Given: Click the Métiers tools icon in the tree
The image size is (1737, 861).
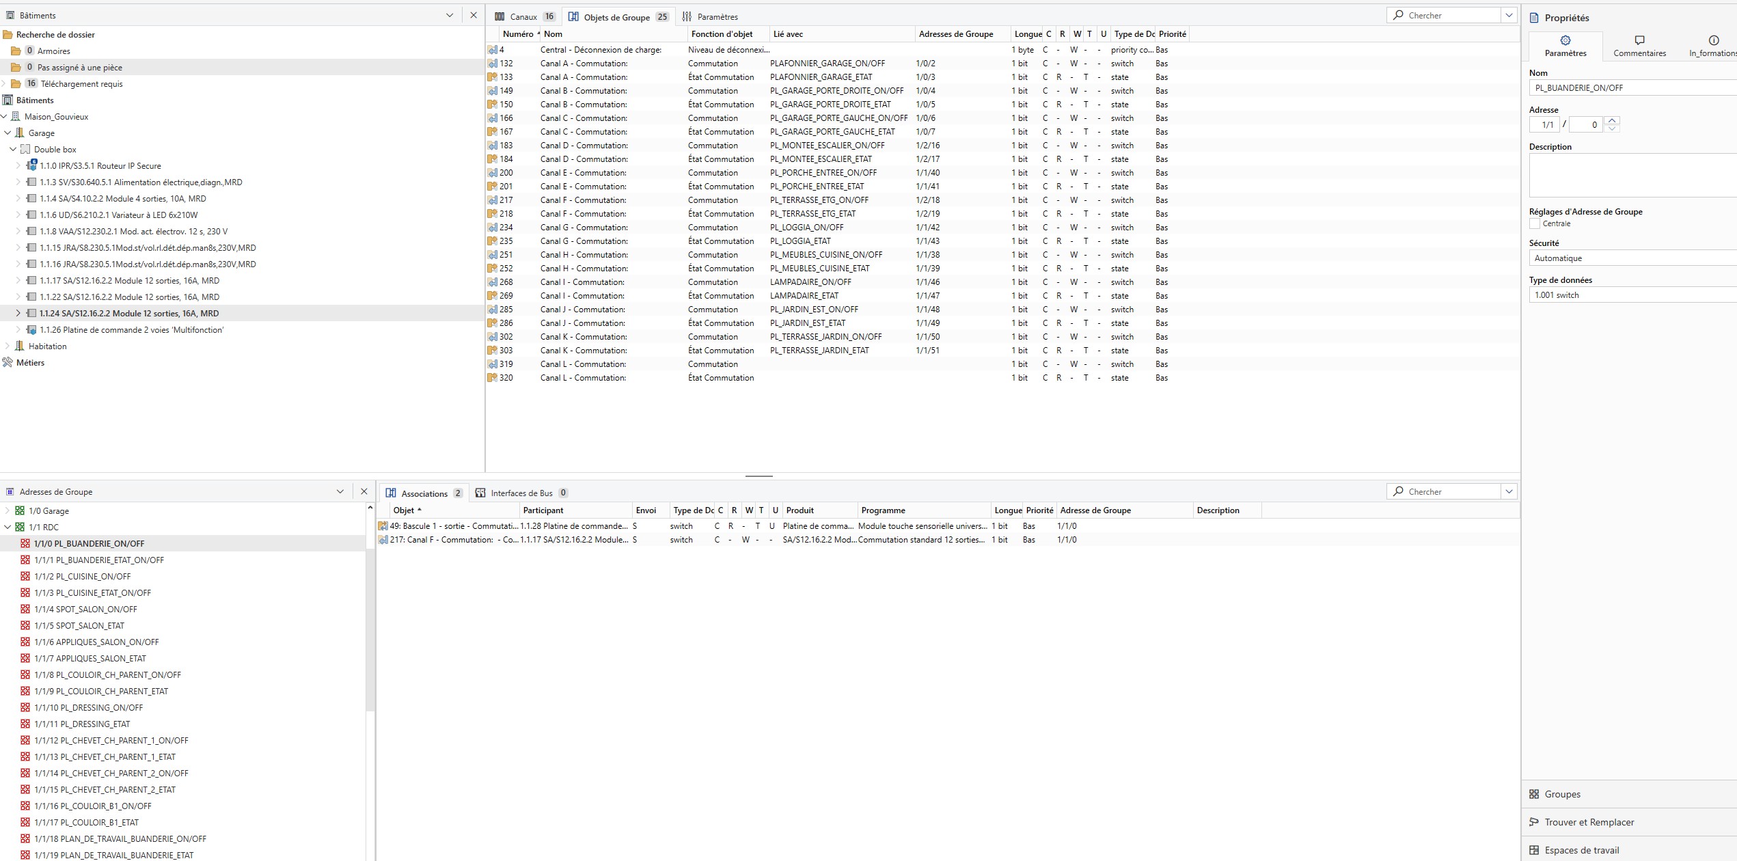Looking at the screenshot, I should 8,363.
